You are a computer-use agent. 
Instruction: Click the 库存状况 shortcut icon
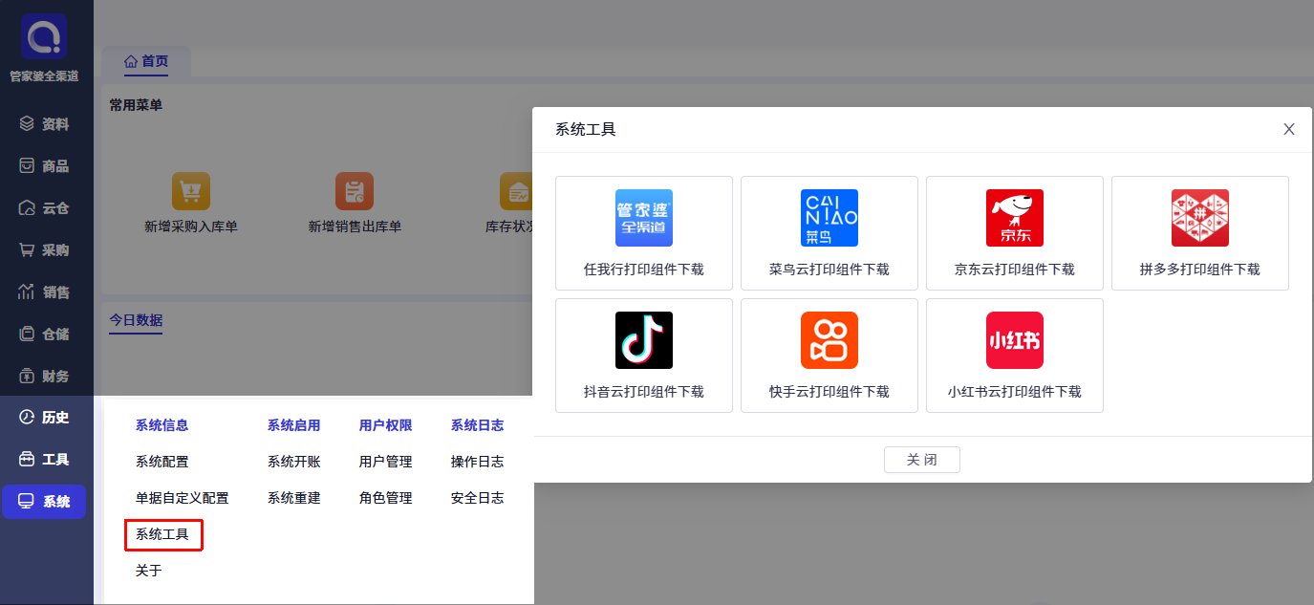pyautogui.click(x=517, y=191)
